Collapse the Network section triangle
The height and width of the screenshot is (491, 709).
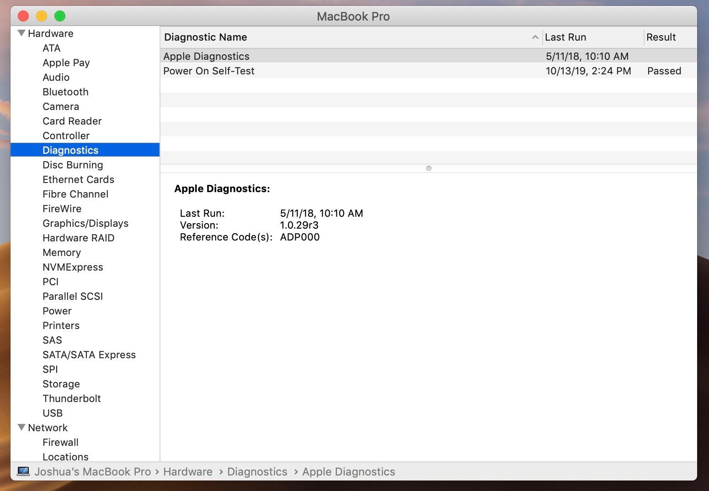point(21,428)
